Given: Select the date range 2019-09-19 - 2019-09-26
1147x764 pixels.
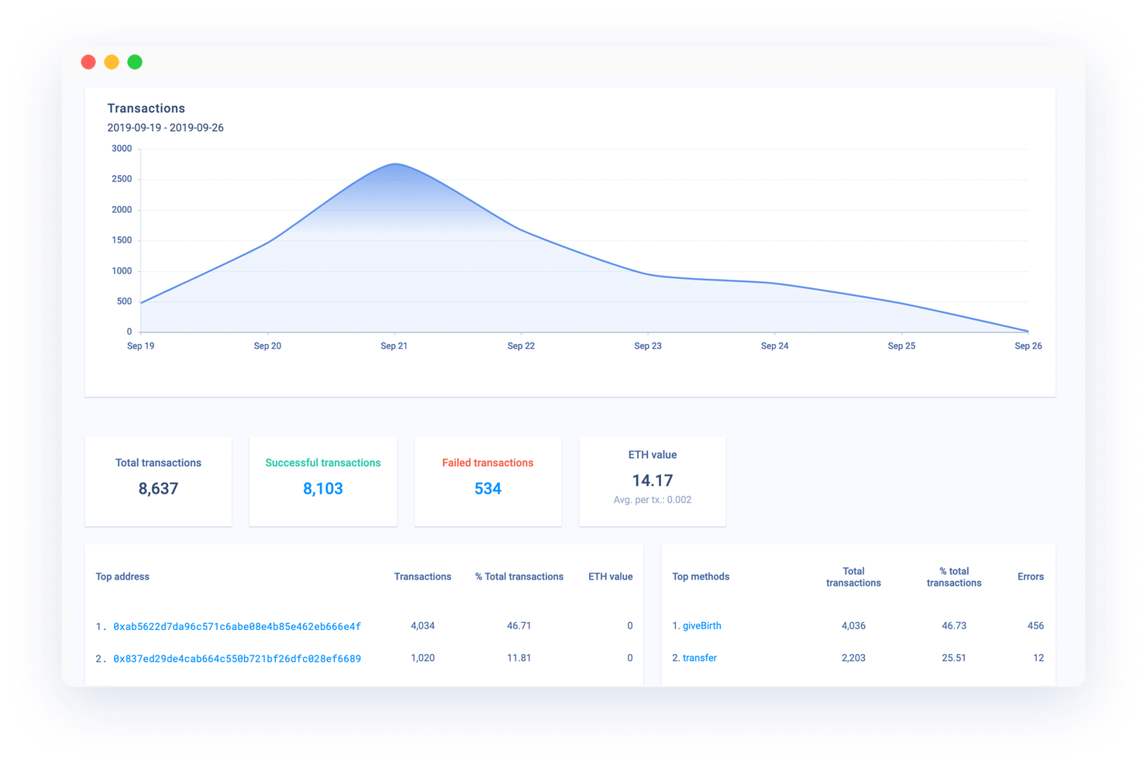Looking at the screenshot, I should click(x=165, y=127).
